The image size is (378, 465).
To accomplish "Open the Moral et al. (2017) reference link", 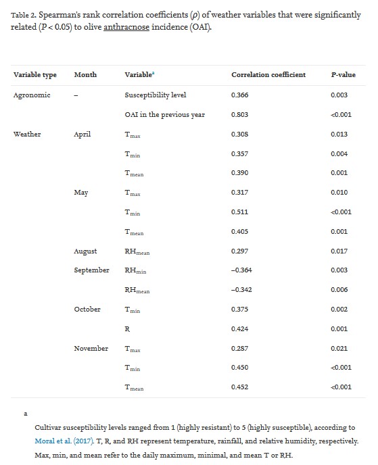I will click(64, 441).
